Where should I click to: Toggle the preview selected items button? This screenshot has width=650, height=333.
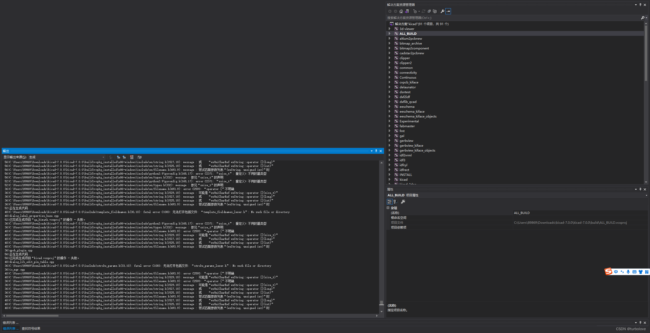448,11
